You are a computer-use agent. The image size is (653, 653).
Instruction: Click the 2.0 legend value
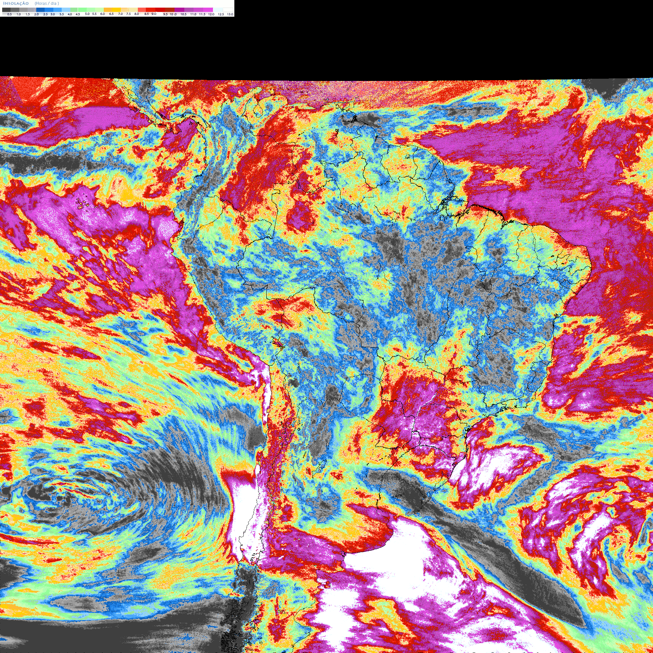(x=36, y=14)
